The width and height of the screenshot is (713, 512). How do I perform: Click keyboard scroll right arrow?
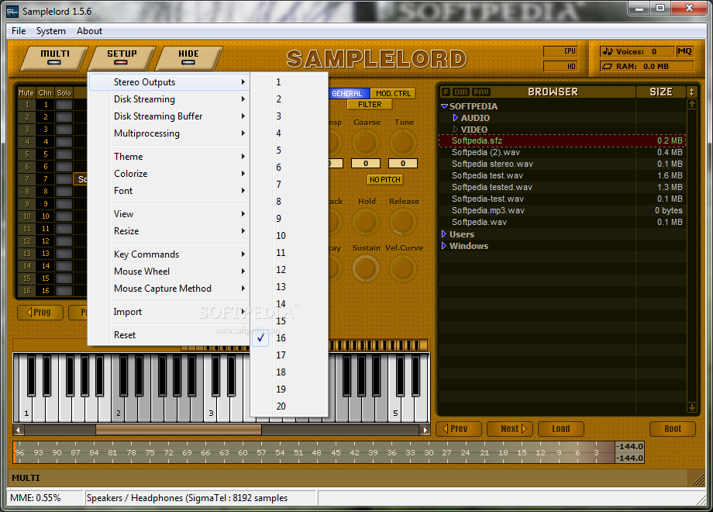coord(425,430)
